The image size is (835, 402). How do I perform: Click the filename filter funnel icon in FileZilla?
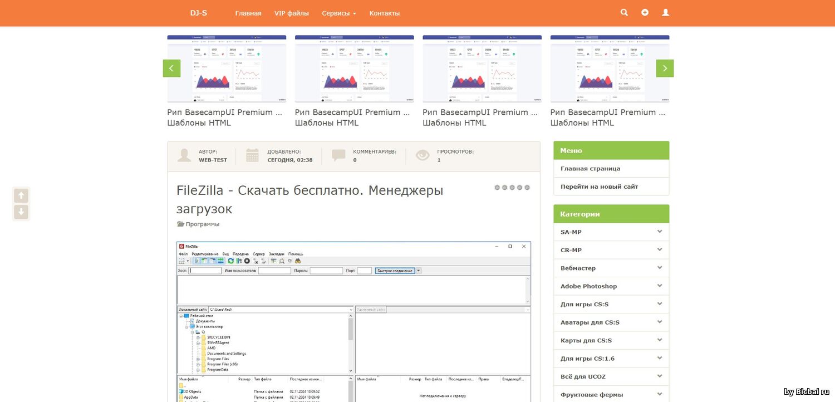[273, 261]
